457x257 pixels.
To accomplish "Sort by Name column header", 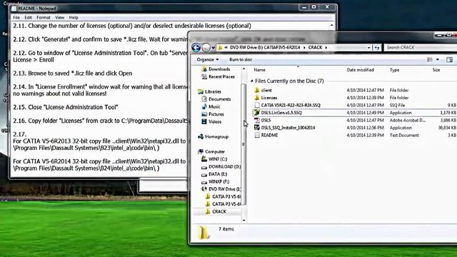I will coord(259,70).
